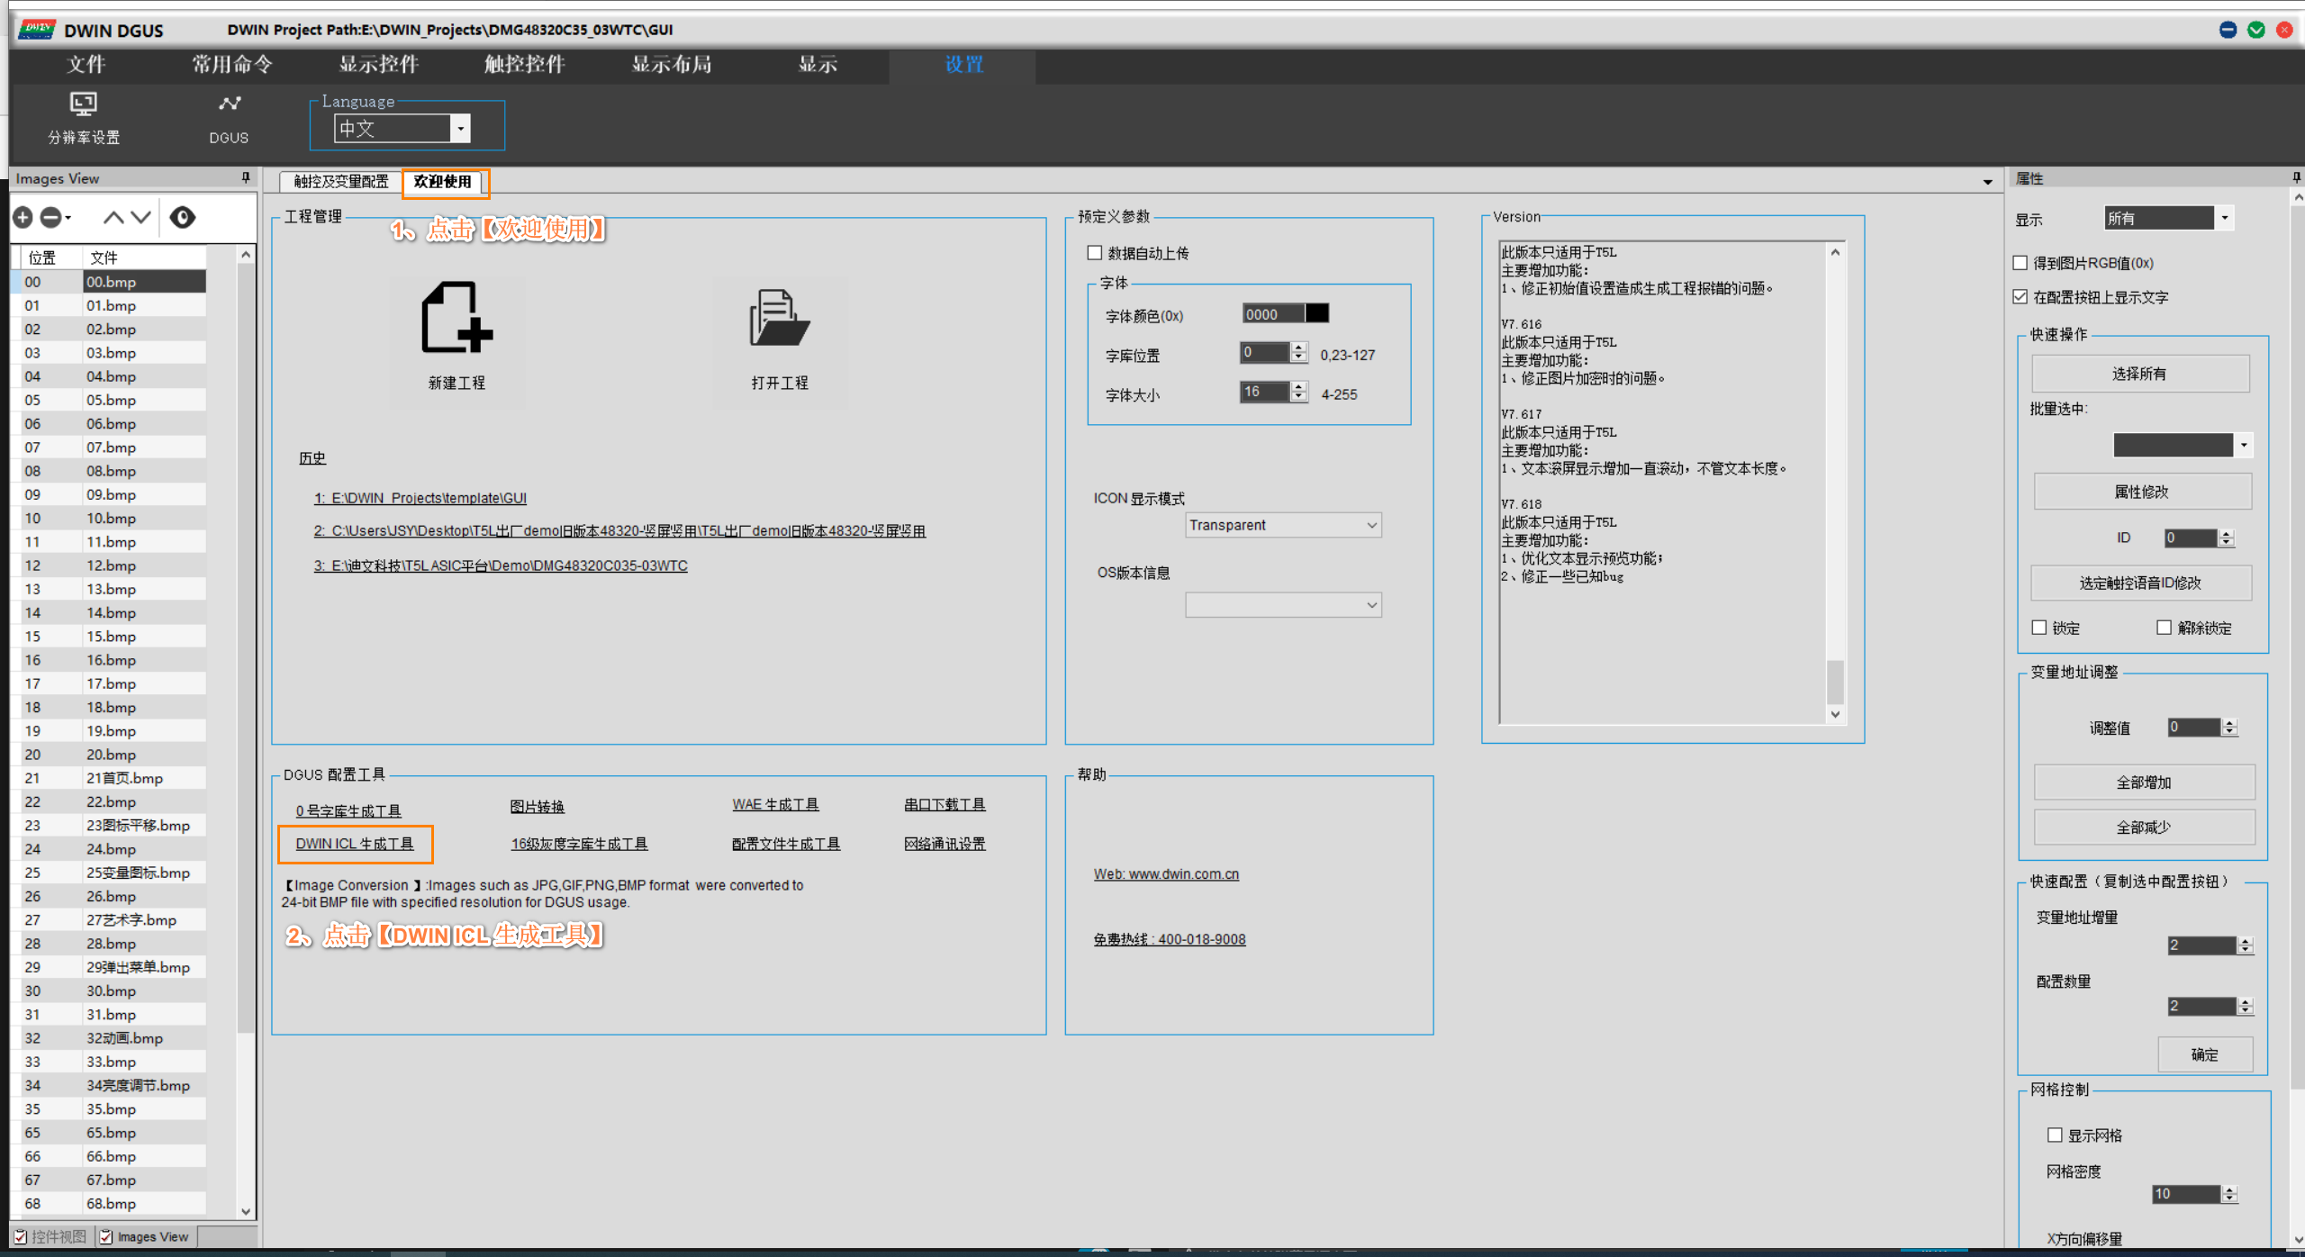Pin the Images View panel
This screenshot has height=1257, width=2305.
pyautogui.click(x=246, y=178)
